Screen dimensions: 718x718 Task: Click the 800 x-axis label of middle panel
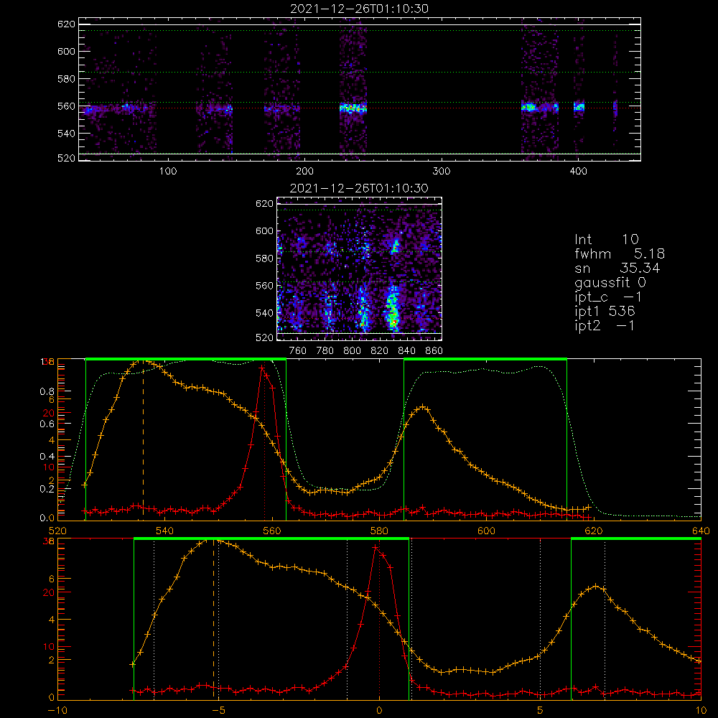pos(352,351)
